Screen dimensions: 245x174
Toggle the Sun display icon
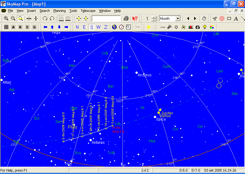click(148, 27)
